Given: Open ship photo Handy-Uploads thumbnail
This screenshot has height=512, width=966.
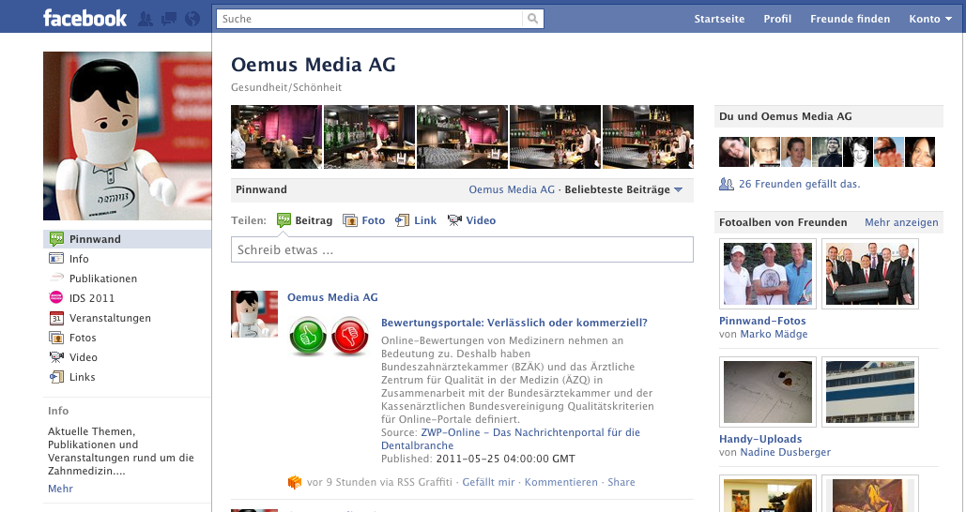Looking at the screenshot, I should click(x=870, y=392).
